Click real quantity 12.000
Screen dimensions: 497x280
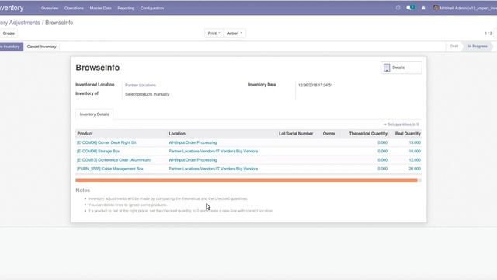(x=415, y=160)
